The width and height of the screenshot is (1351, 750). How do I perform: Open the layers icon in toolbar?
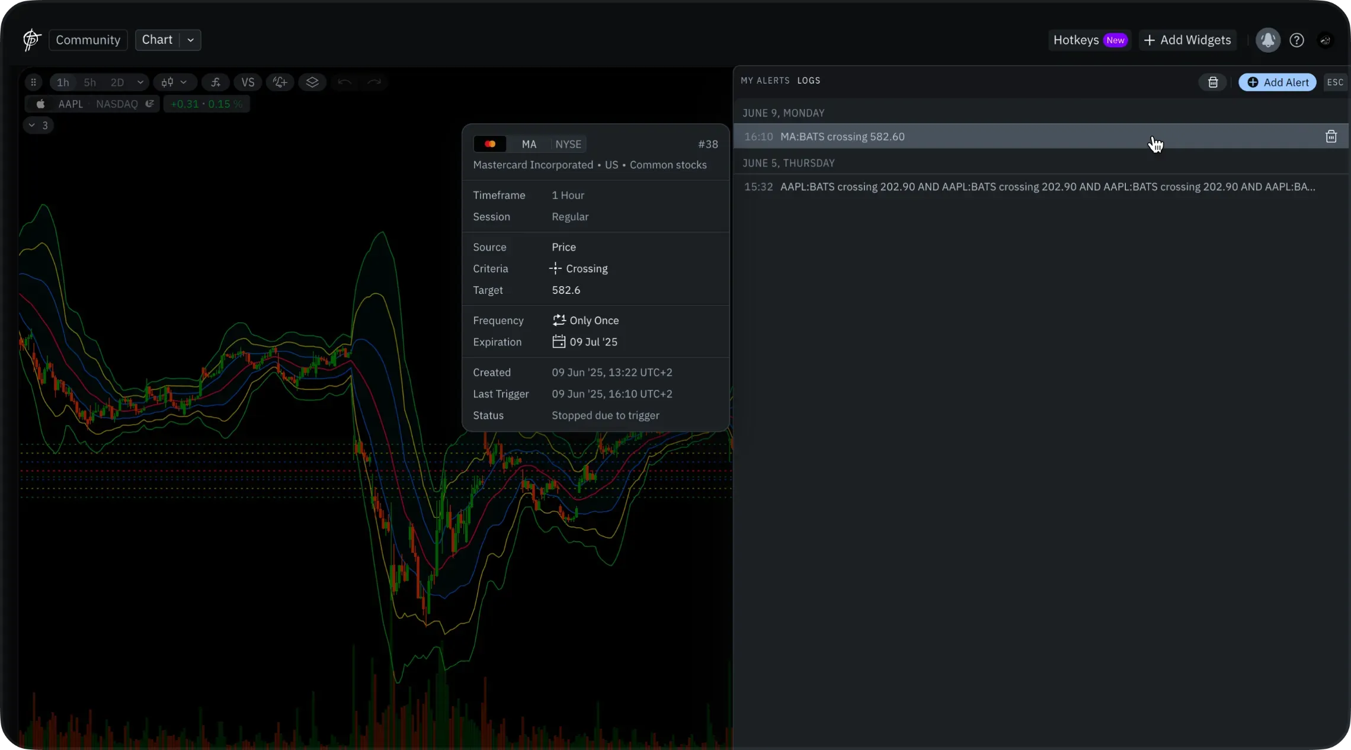312,82
